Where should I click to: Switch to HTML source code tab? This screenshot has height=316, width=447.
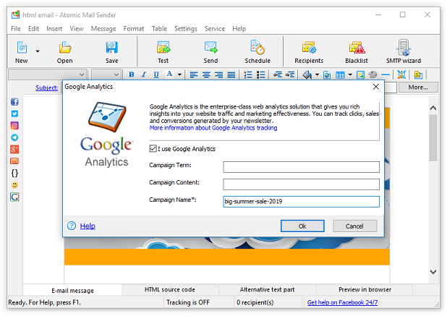169,290
